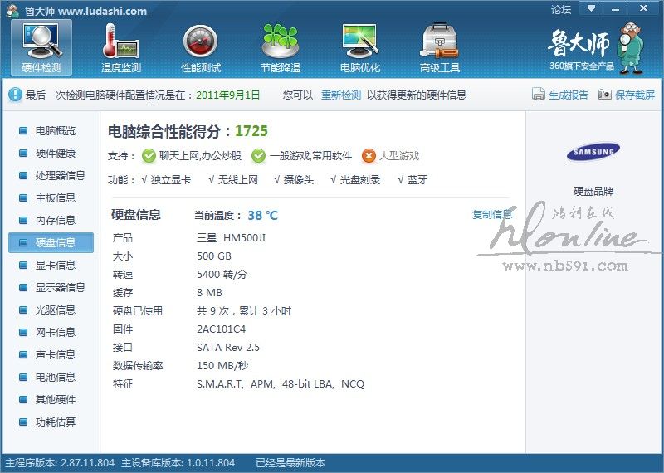Click the 硬盘品牌 caption
664x473 pixels.
593,191
